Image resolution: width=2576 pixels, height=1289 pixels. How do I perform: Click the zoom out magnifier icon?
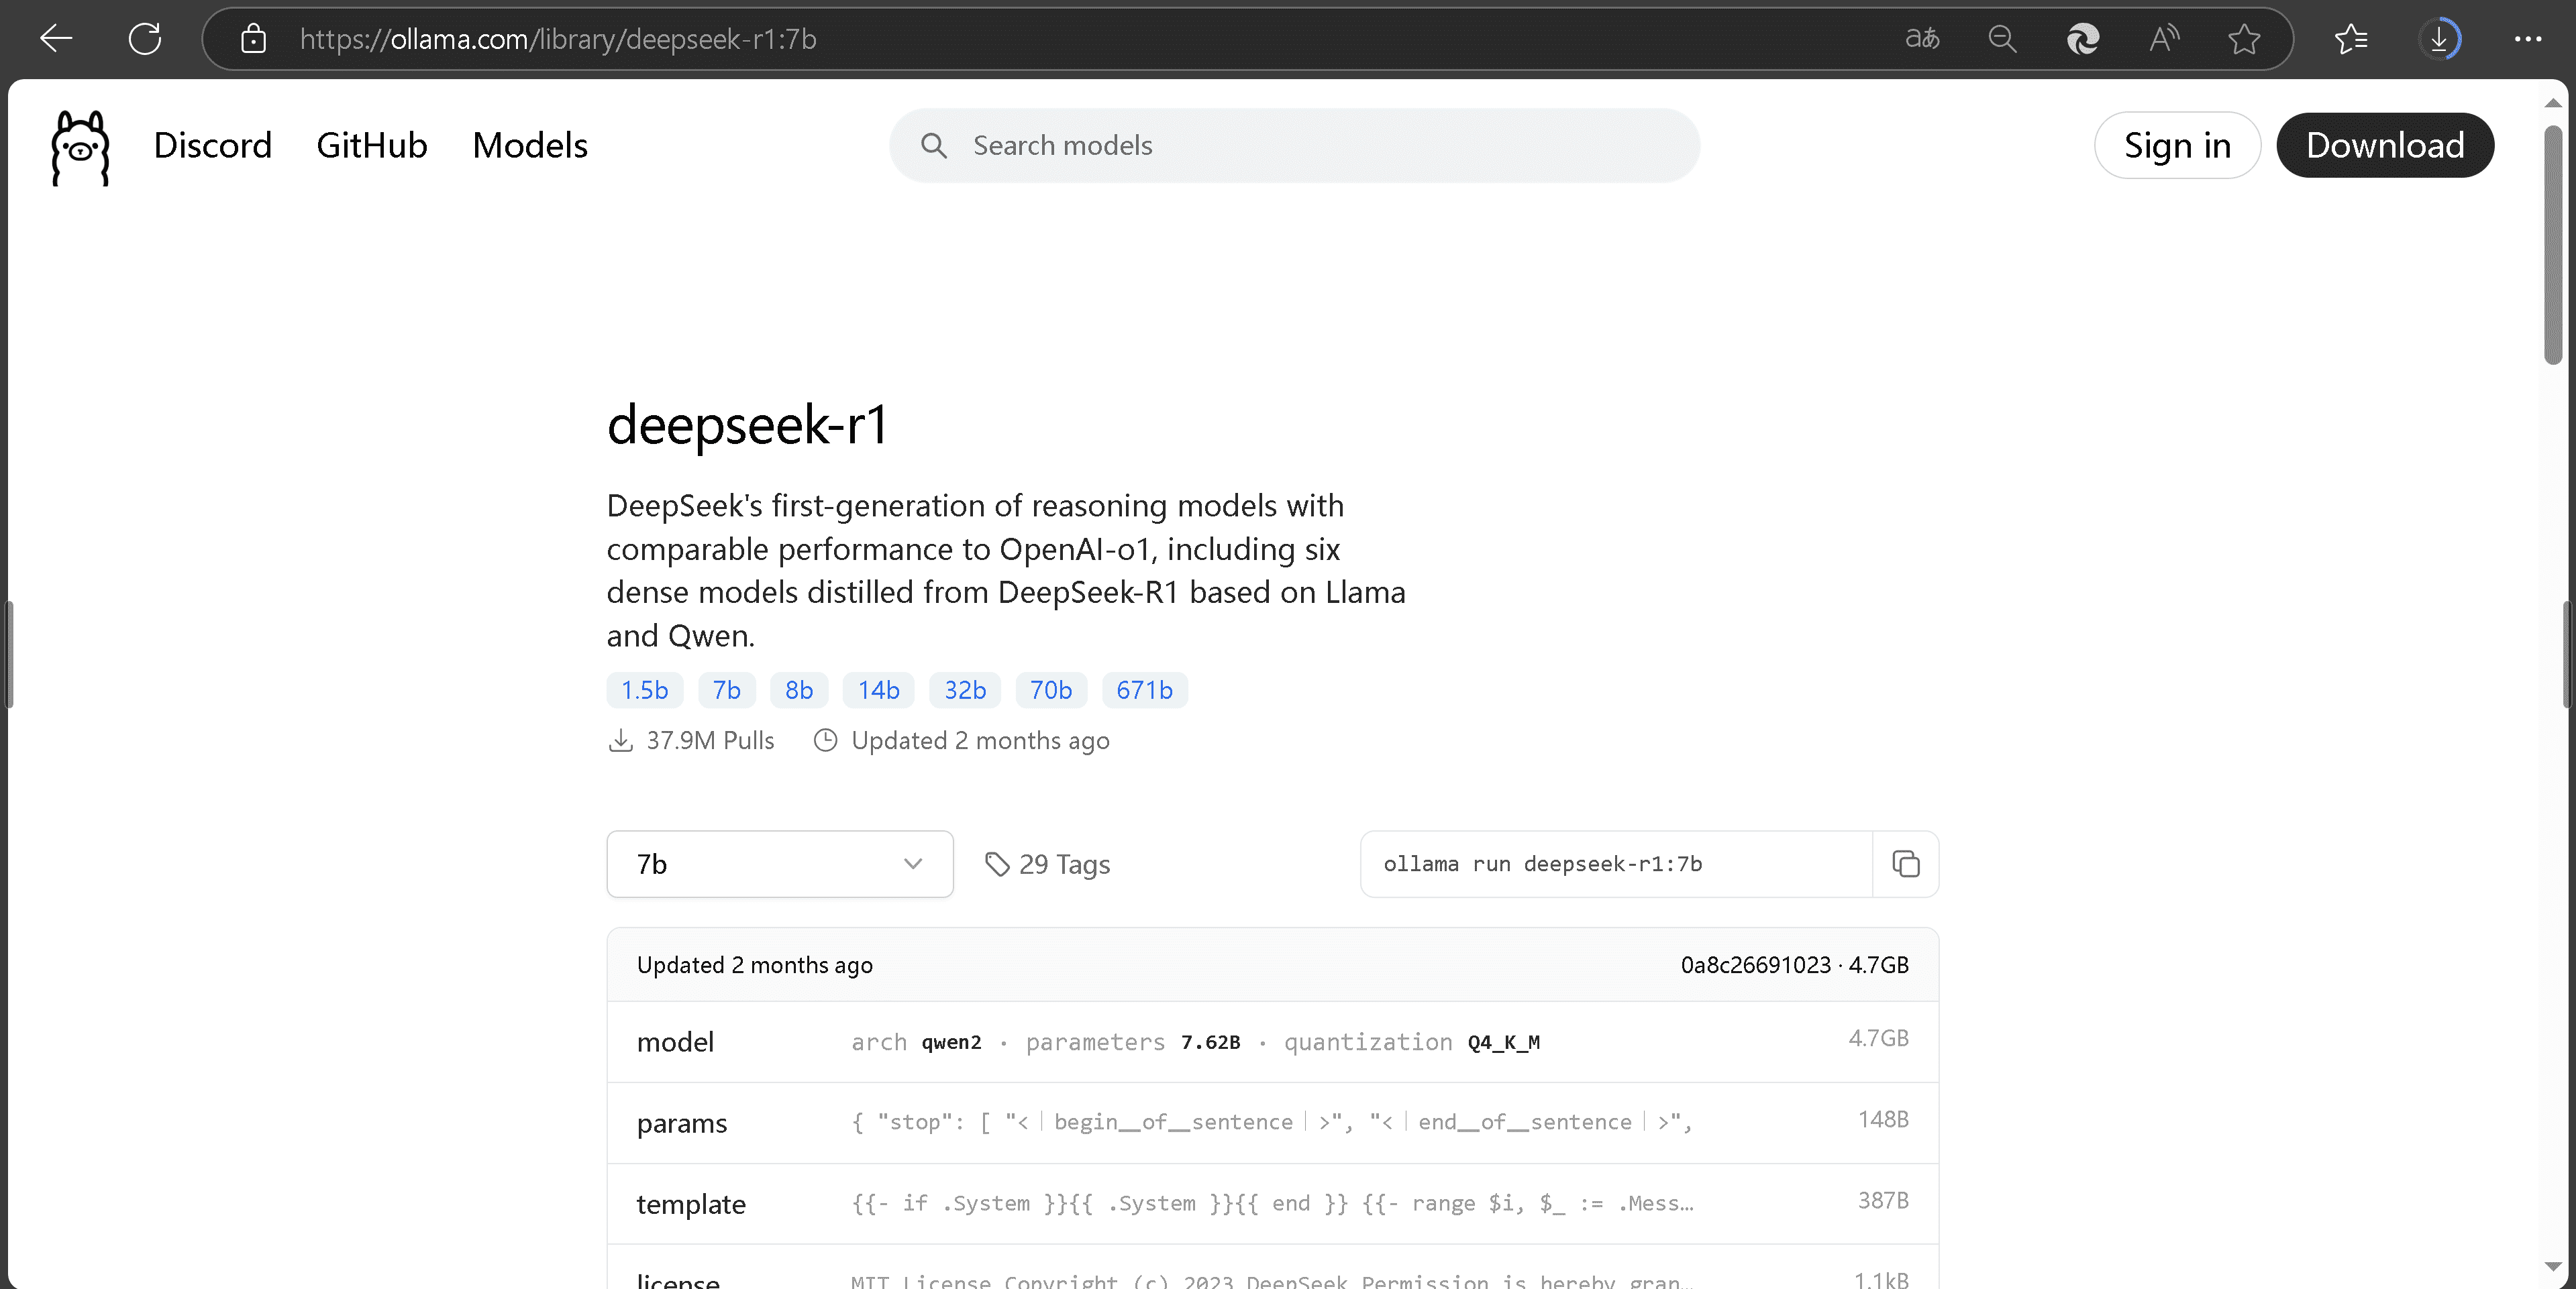pos(2002,39)
